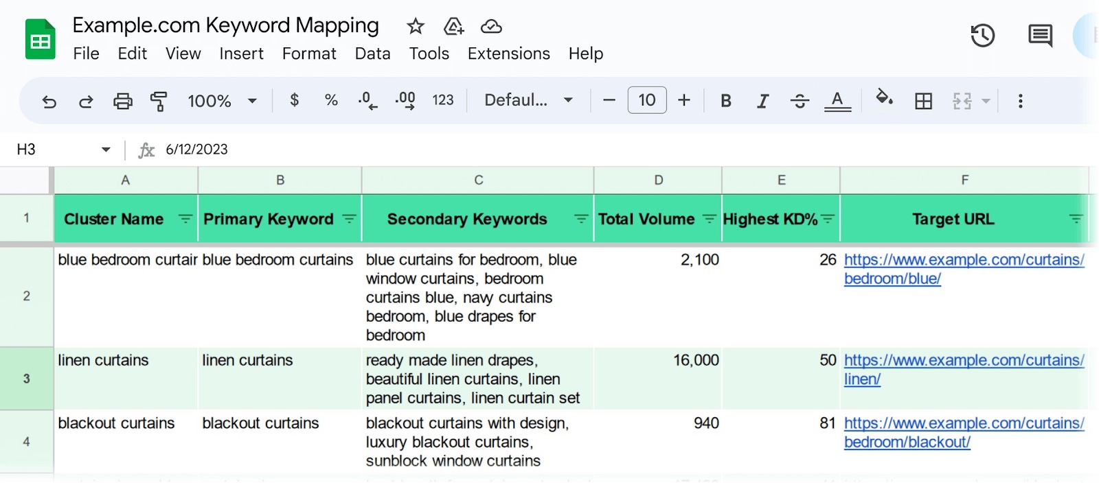Toggle bold formatting
The image size is (1099, 483).
click(725, 101)
